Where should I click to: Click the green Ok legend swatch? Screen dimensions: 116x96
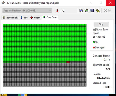pos(94,42)
